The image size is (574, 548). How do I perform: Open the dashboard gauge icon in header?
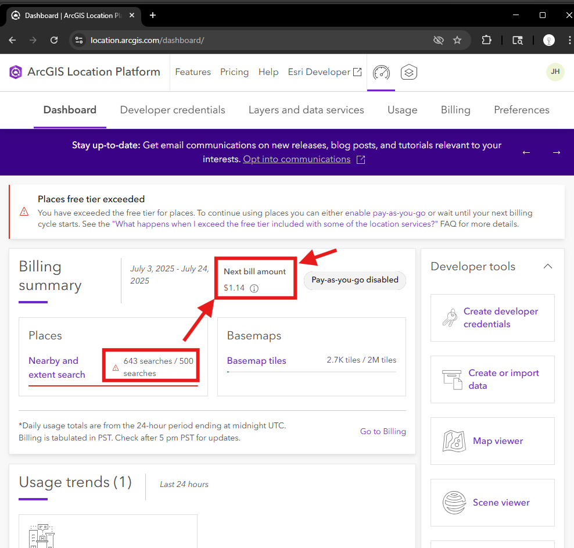point(381,73)
